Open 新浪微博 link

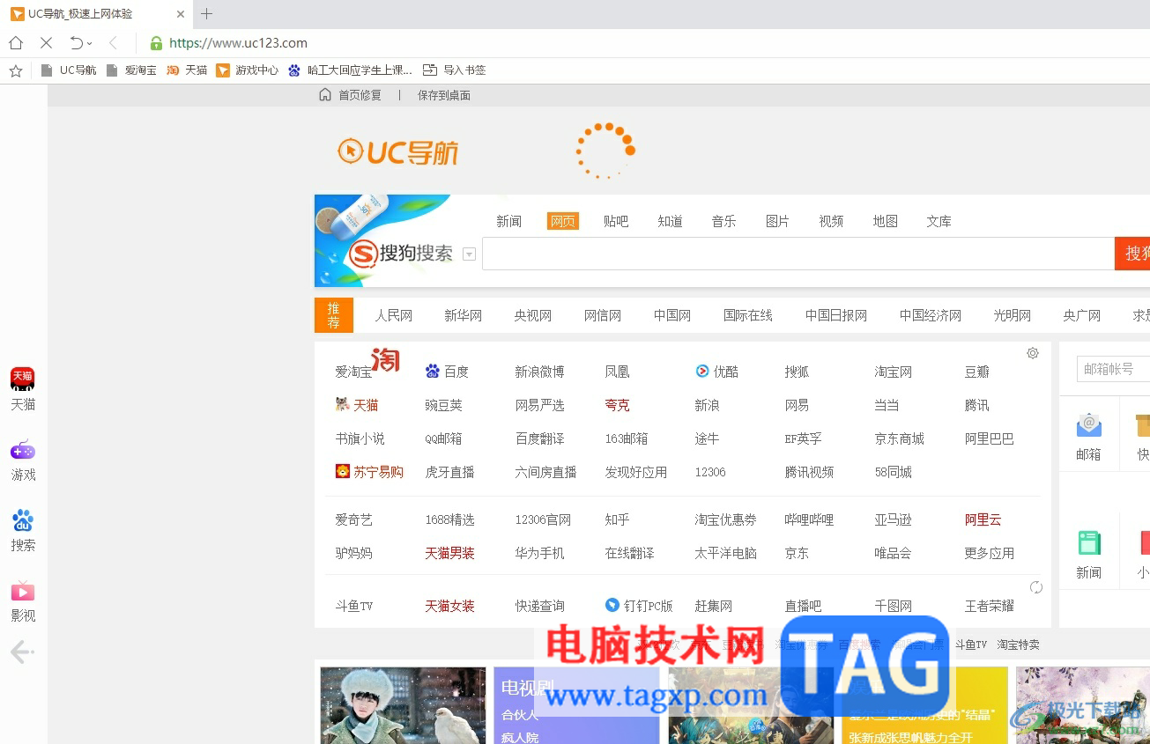point(539,372)
